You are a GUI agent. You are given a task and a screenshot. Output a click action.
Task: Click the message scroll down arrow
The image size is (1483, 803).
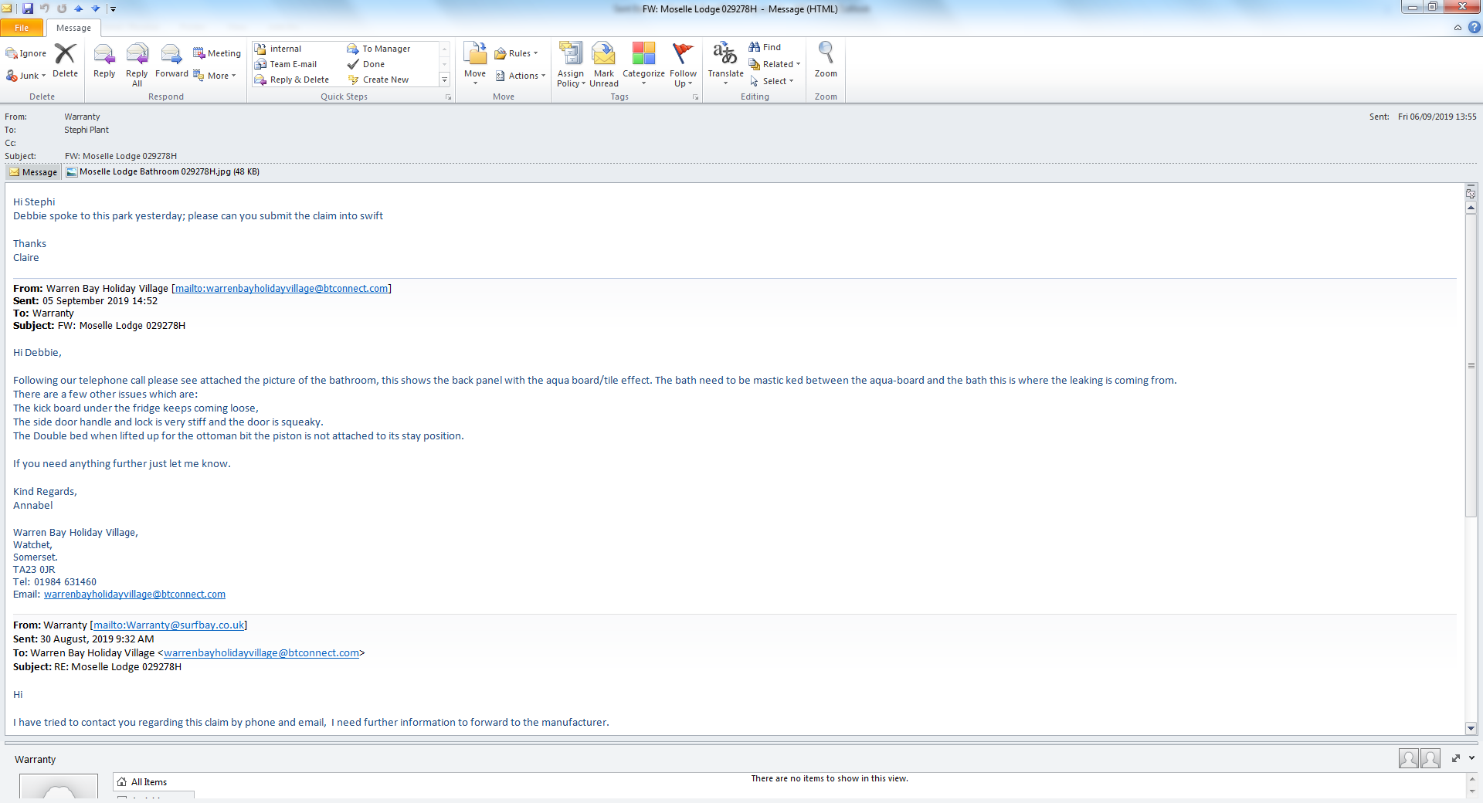point(1471,728)
